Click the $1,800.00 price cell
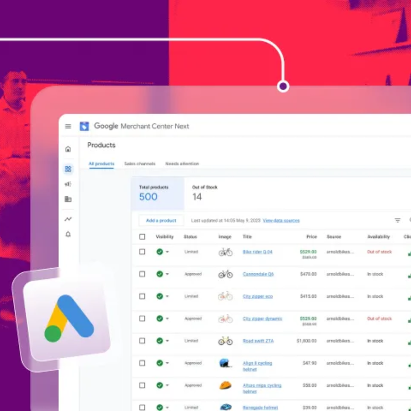Viewport: 411px width, 411px height. coord(307,341)
